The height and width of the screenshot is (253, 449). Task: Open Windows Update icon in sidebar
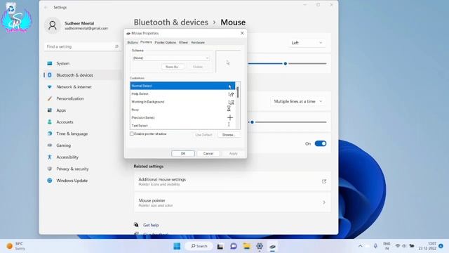point(50,181)
